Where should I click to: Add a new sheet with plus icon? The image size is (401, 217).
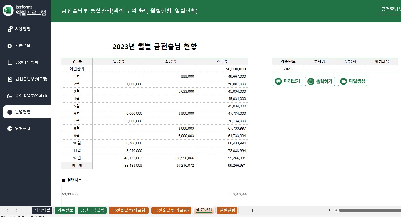(252, 210)
